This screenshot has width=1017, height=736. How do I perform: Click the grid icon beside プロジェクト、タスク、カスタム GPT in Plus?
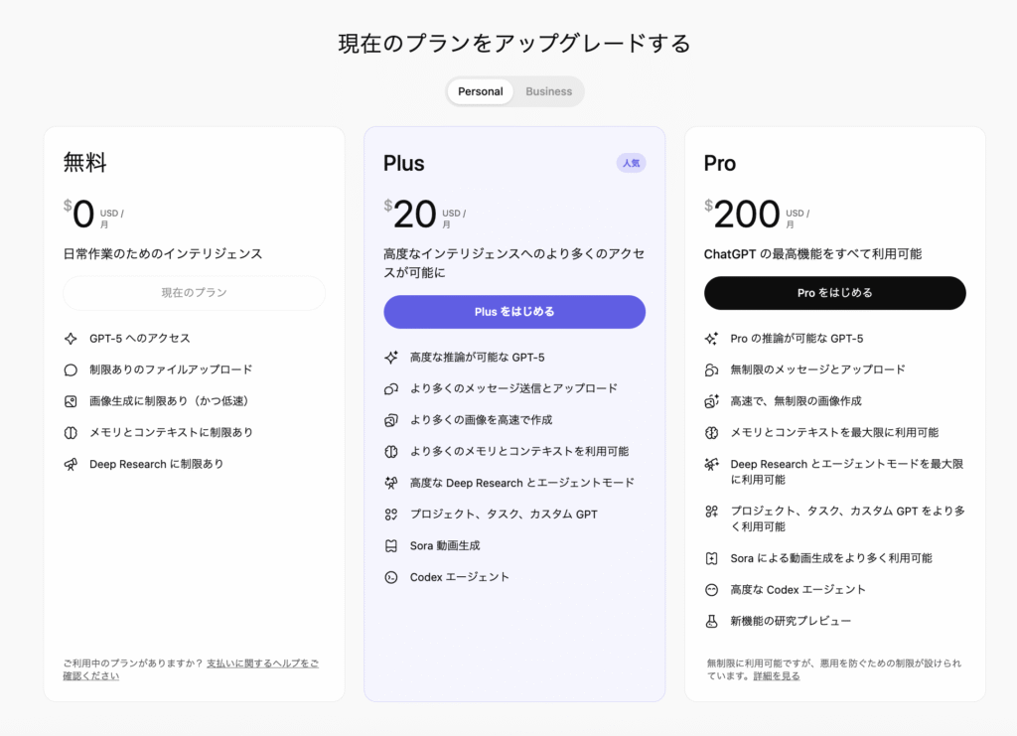tap(390, 515)
